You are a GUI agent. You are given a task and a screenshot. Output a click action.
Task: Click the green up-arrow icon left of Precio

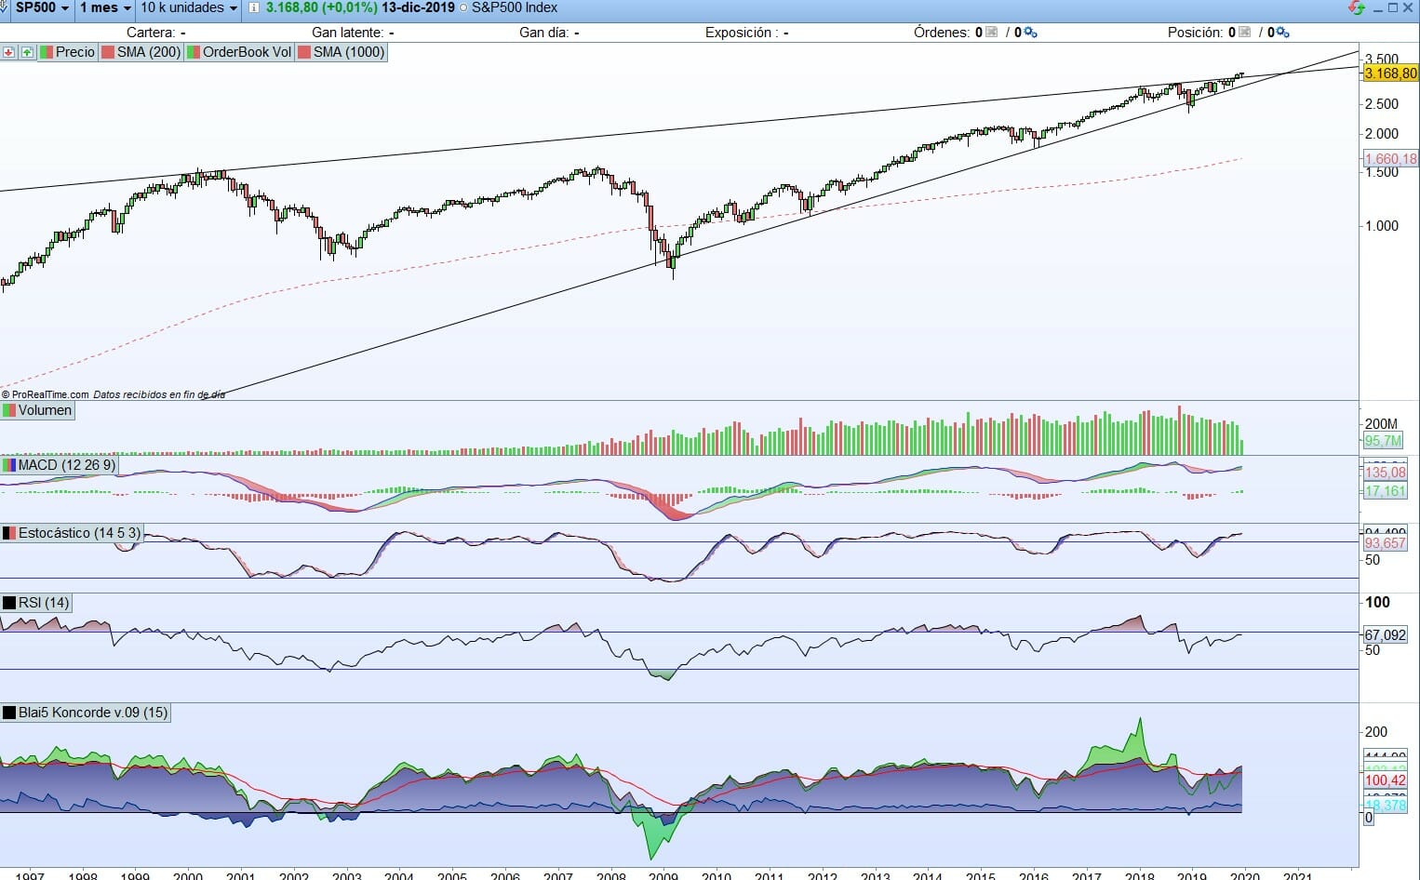pyautogui.click(x=27, y=52)
